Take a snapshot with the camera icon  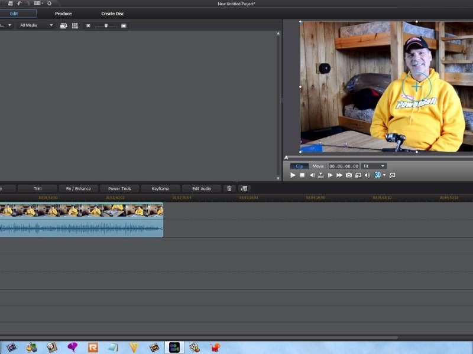[x=349, y=175]
